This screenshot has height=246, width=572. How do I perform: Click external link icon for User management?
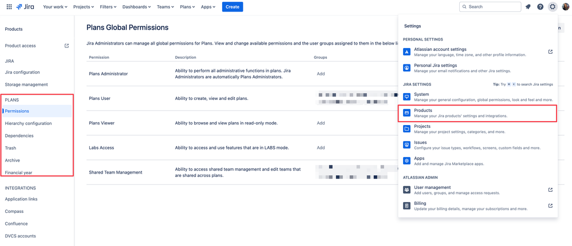click(x=550, y=190)
